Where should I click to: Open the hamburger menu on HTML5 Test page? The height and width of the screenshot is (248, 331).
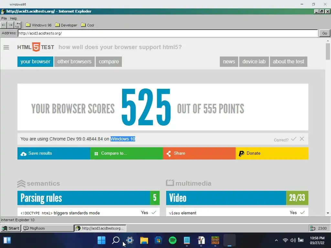coord(6,47)
